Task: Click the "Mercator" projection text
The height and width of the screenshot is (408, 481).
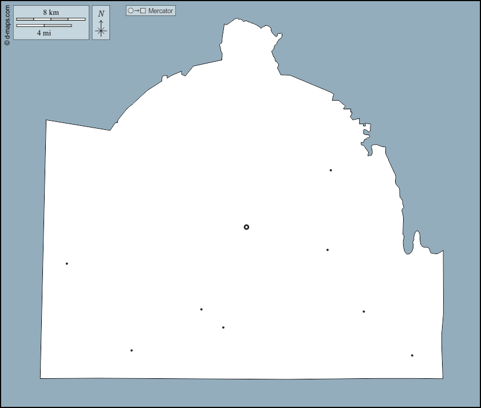Action: coord(160,11)
